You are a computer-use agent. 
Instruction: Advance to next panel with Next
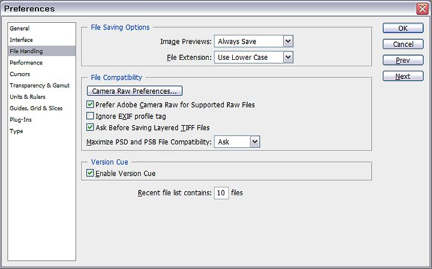[403, 76]
